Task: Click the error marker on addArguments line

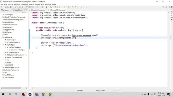Action: [29, 38]
